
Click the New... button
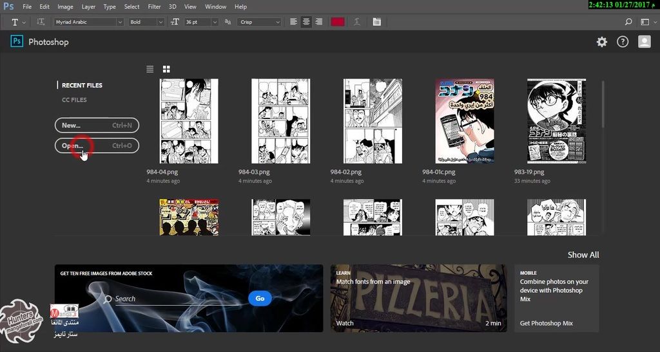pyautogui.click(x=97, y=125)
